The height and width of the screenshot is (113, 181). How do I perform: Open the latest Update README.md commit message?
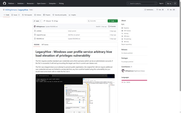51,27
